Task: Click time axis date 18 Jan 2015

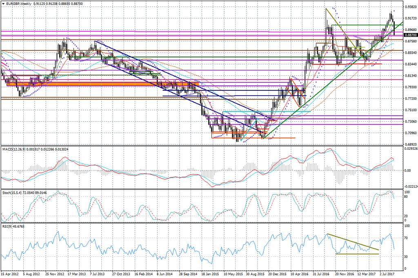Action: [x=210, y=273]
